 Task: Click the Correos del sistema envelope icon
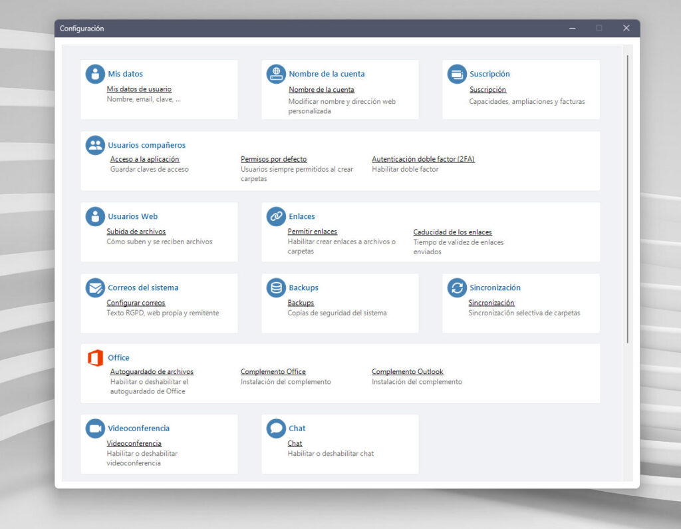pos(95,287)
